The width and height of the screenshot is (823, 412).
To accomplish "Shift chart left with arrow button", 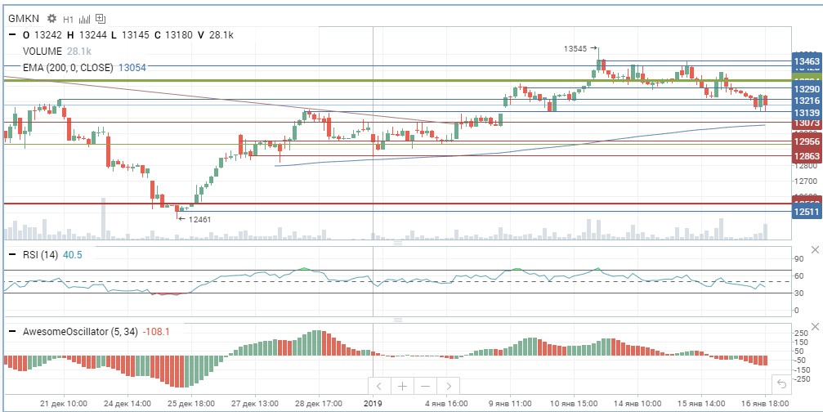I will coord(379,387).
